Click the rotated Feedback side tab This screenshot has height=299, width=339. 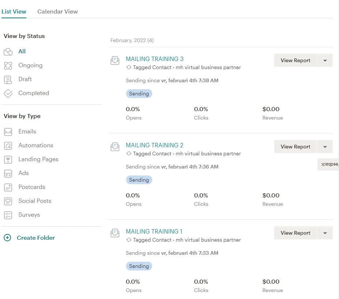(x=329, y=164)
